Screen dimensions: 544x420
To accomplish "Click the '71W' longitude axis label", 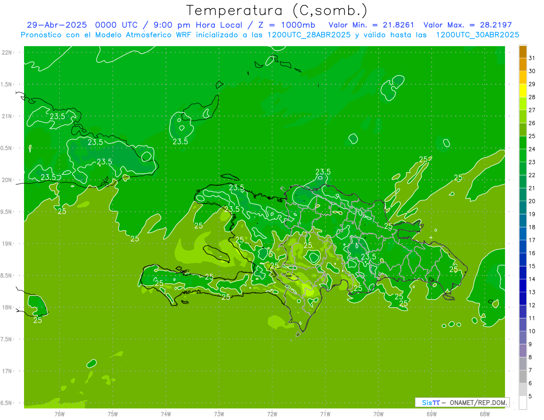I will [325, 414].
